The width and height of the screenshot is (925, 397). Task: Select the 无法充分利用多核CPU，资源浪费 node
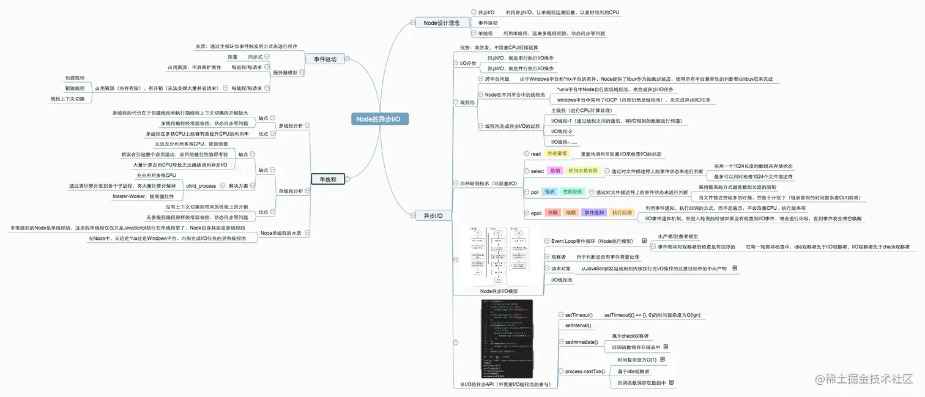click(191, 143)
